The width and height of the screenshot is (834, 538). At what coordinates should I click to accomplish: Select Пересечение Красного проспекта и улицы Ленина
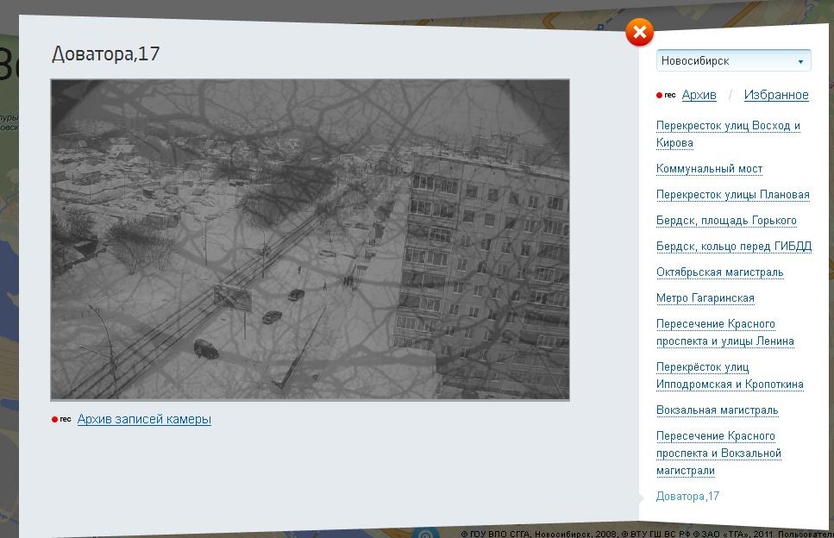pyautogui.click(x=725, y=332)
